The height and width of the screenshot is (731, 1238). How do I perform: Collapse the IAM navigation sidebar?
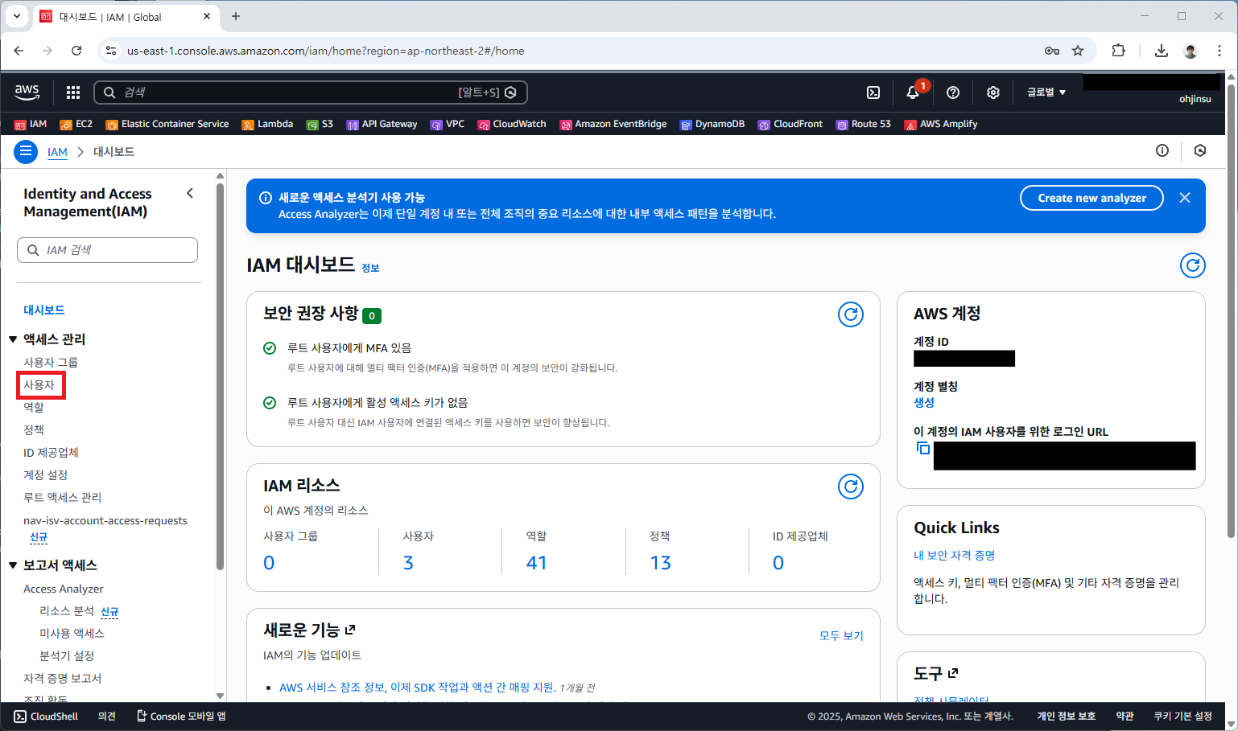coord(190,193)
